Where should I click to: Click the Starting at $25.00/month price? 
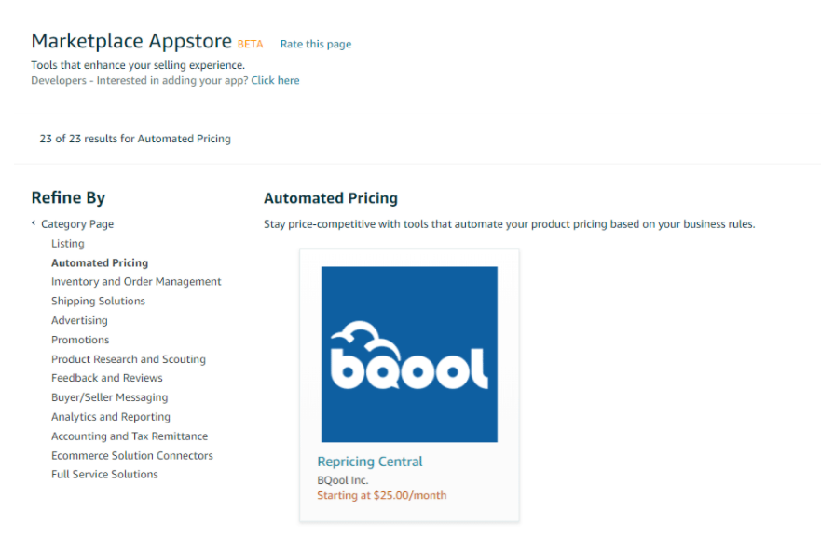[381, 495]
